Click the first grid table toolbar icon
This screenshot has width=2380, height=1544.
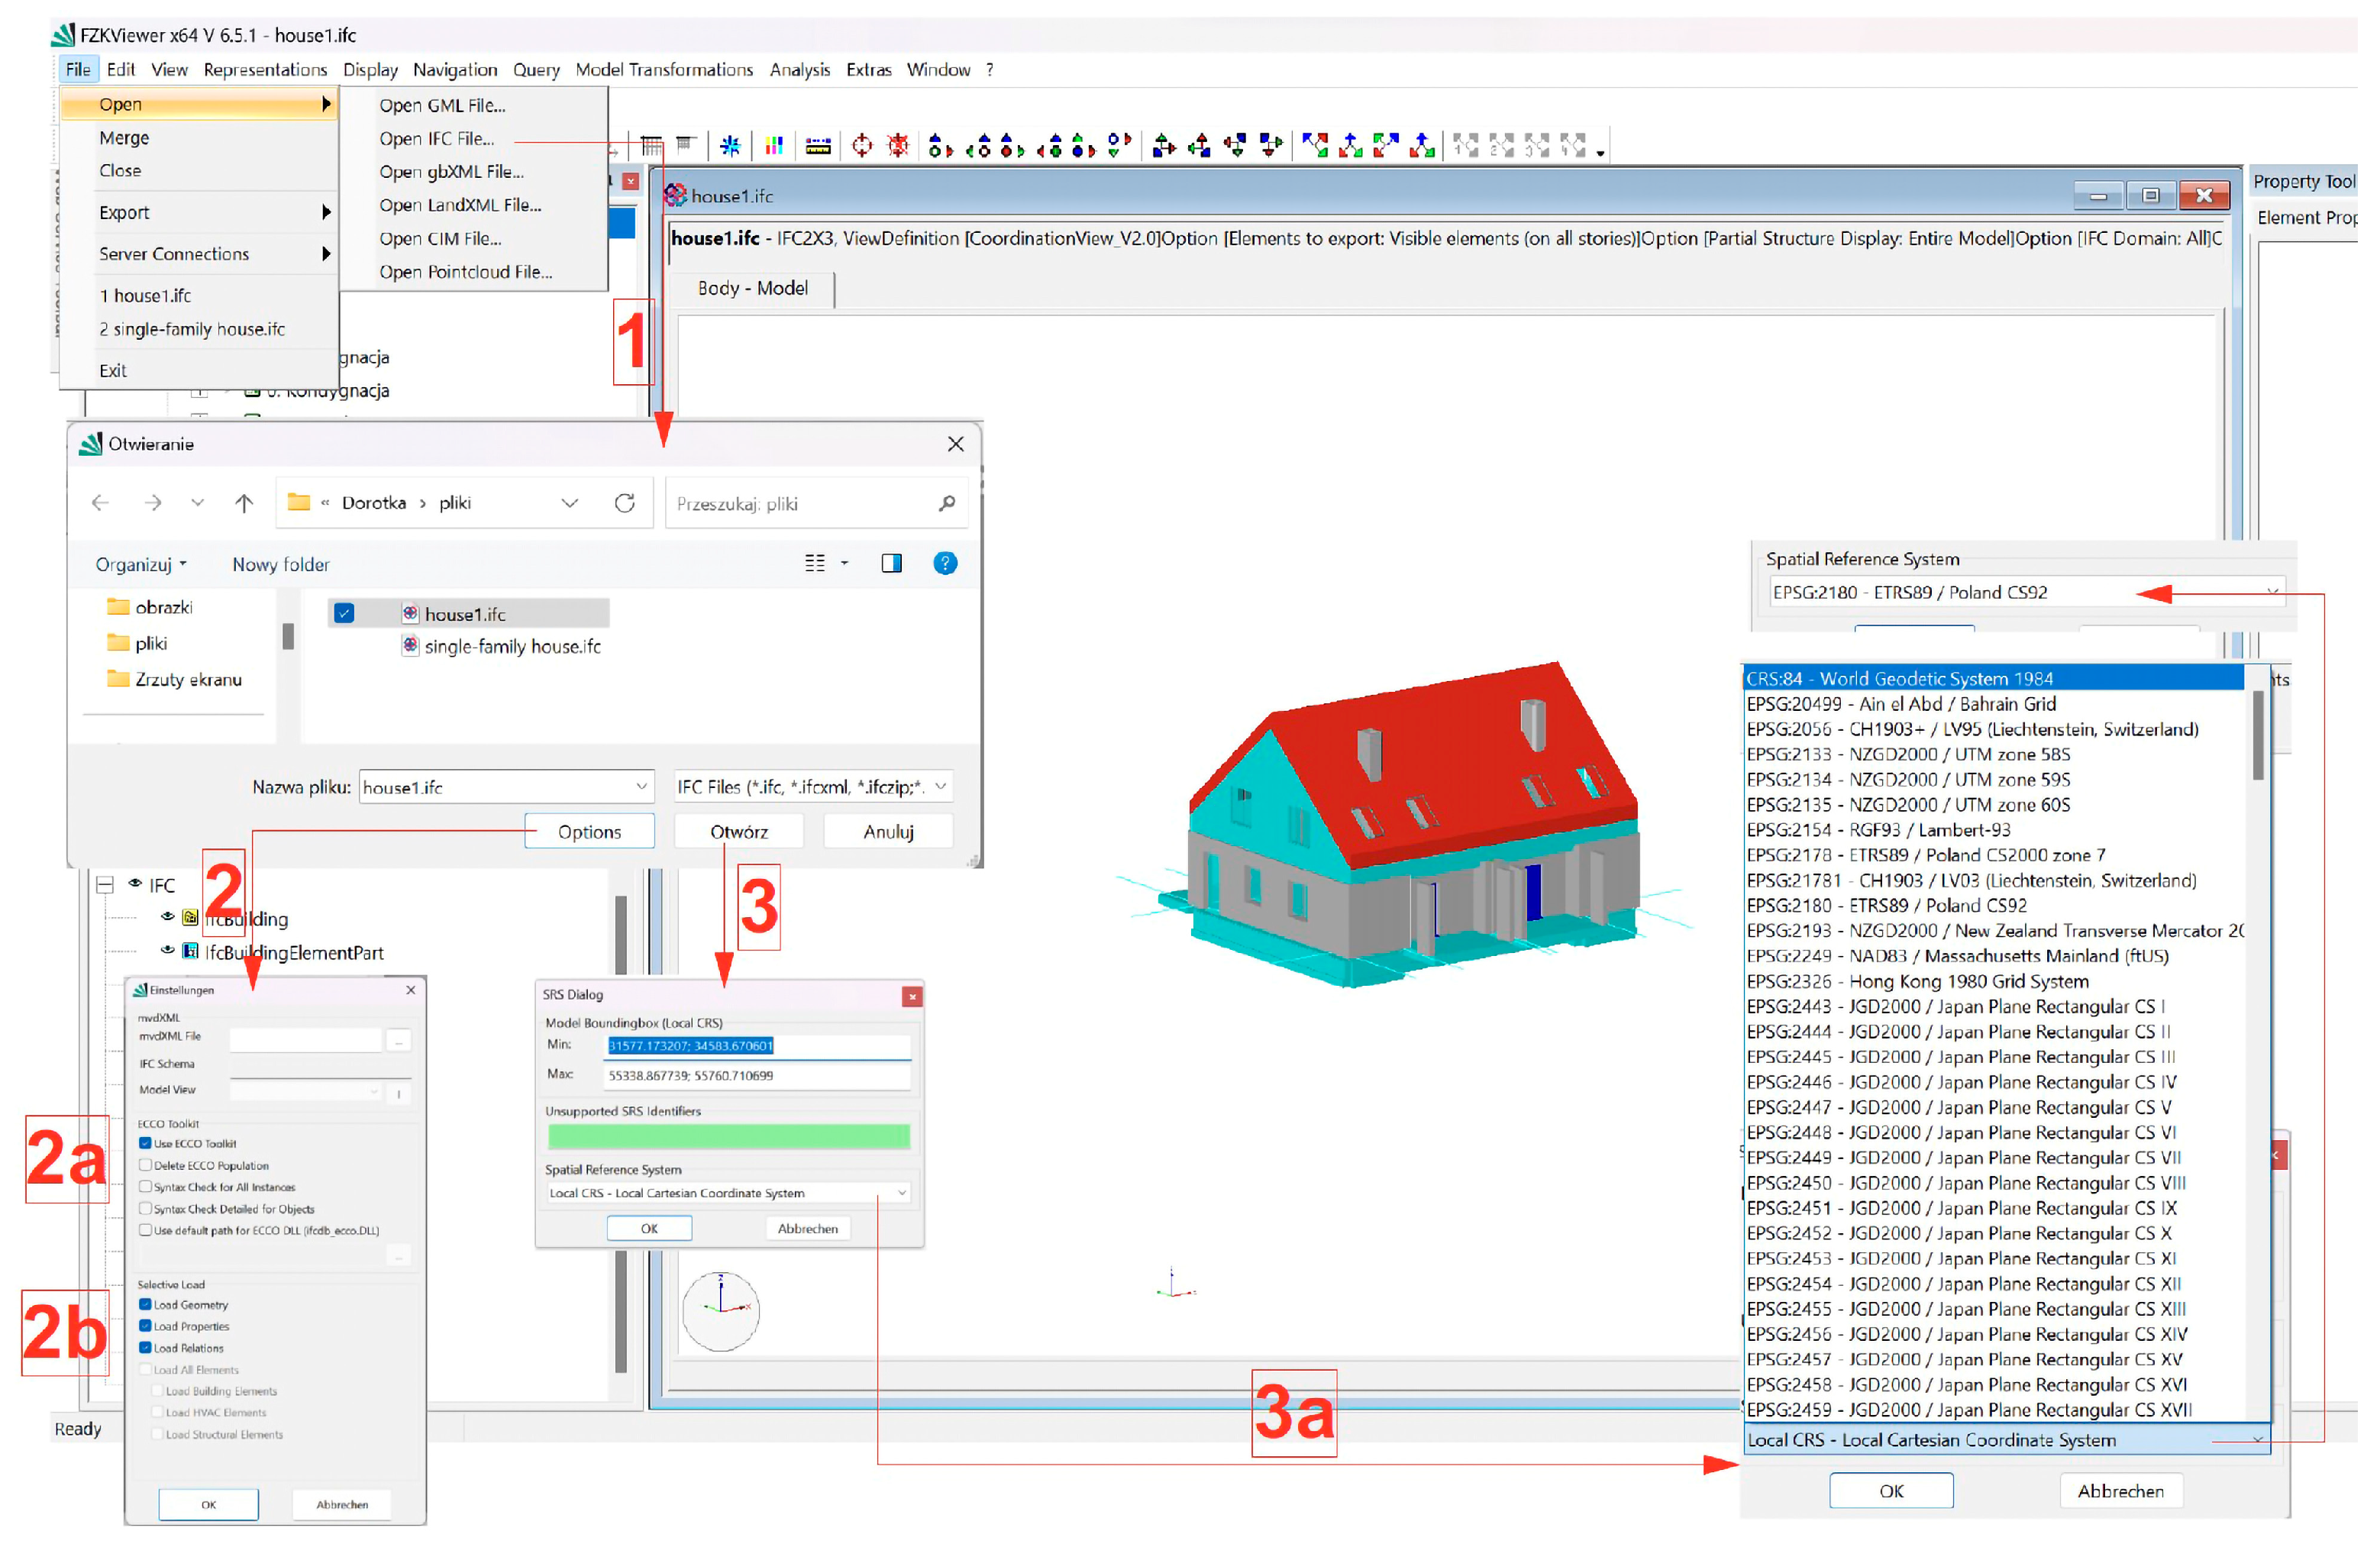coord(651,146)
